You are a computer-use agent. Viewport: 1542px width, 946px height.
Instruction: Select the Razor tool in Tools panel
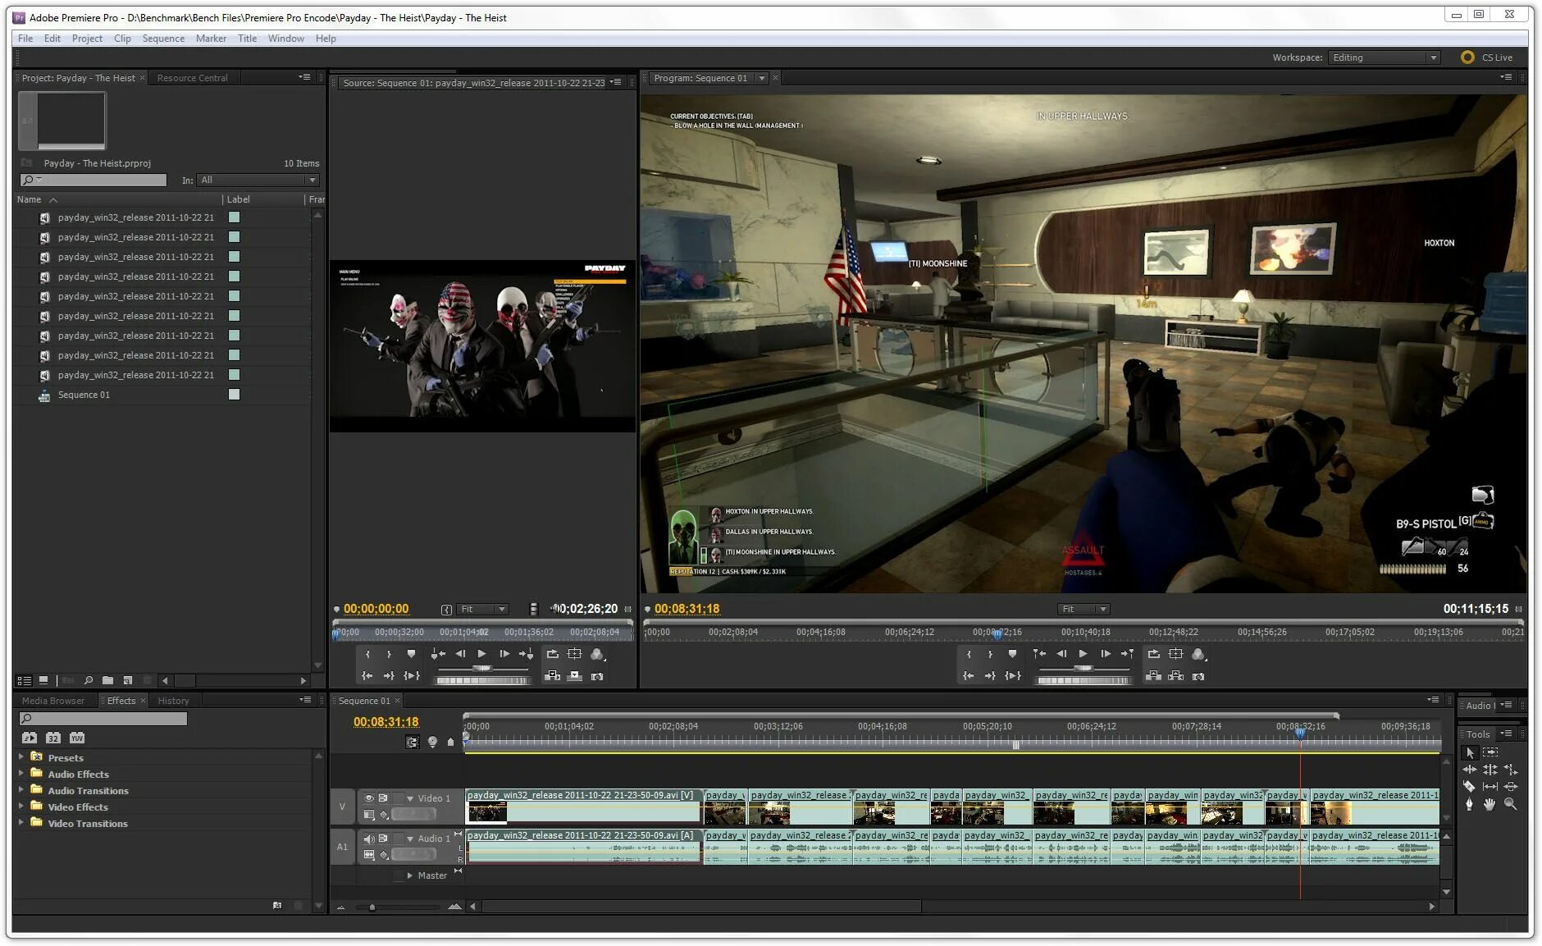(x=1469, y=787)
